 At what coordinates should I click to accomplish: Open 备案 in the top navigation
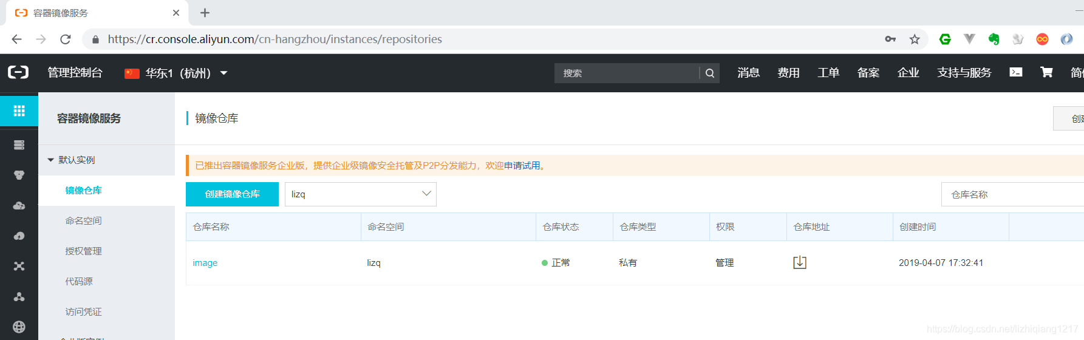click(x=868, y=73)
